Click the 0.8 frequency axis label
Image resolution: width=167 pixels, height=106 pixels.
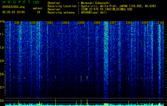pyautogui.click(x=2, y=74)
